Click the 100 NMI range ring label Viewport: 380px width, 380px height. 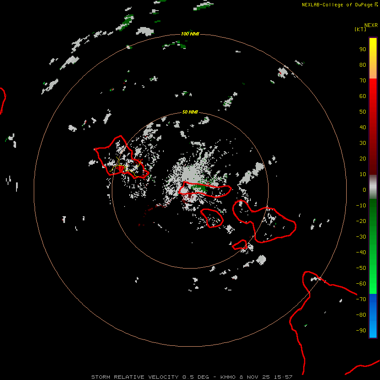click(x=190, y=34)
